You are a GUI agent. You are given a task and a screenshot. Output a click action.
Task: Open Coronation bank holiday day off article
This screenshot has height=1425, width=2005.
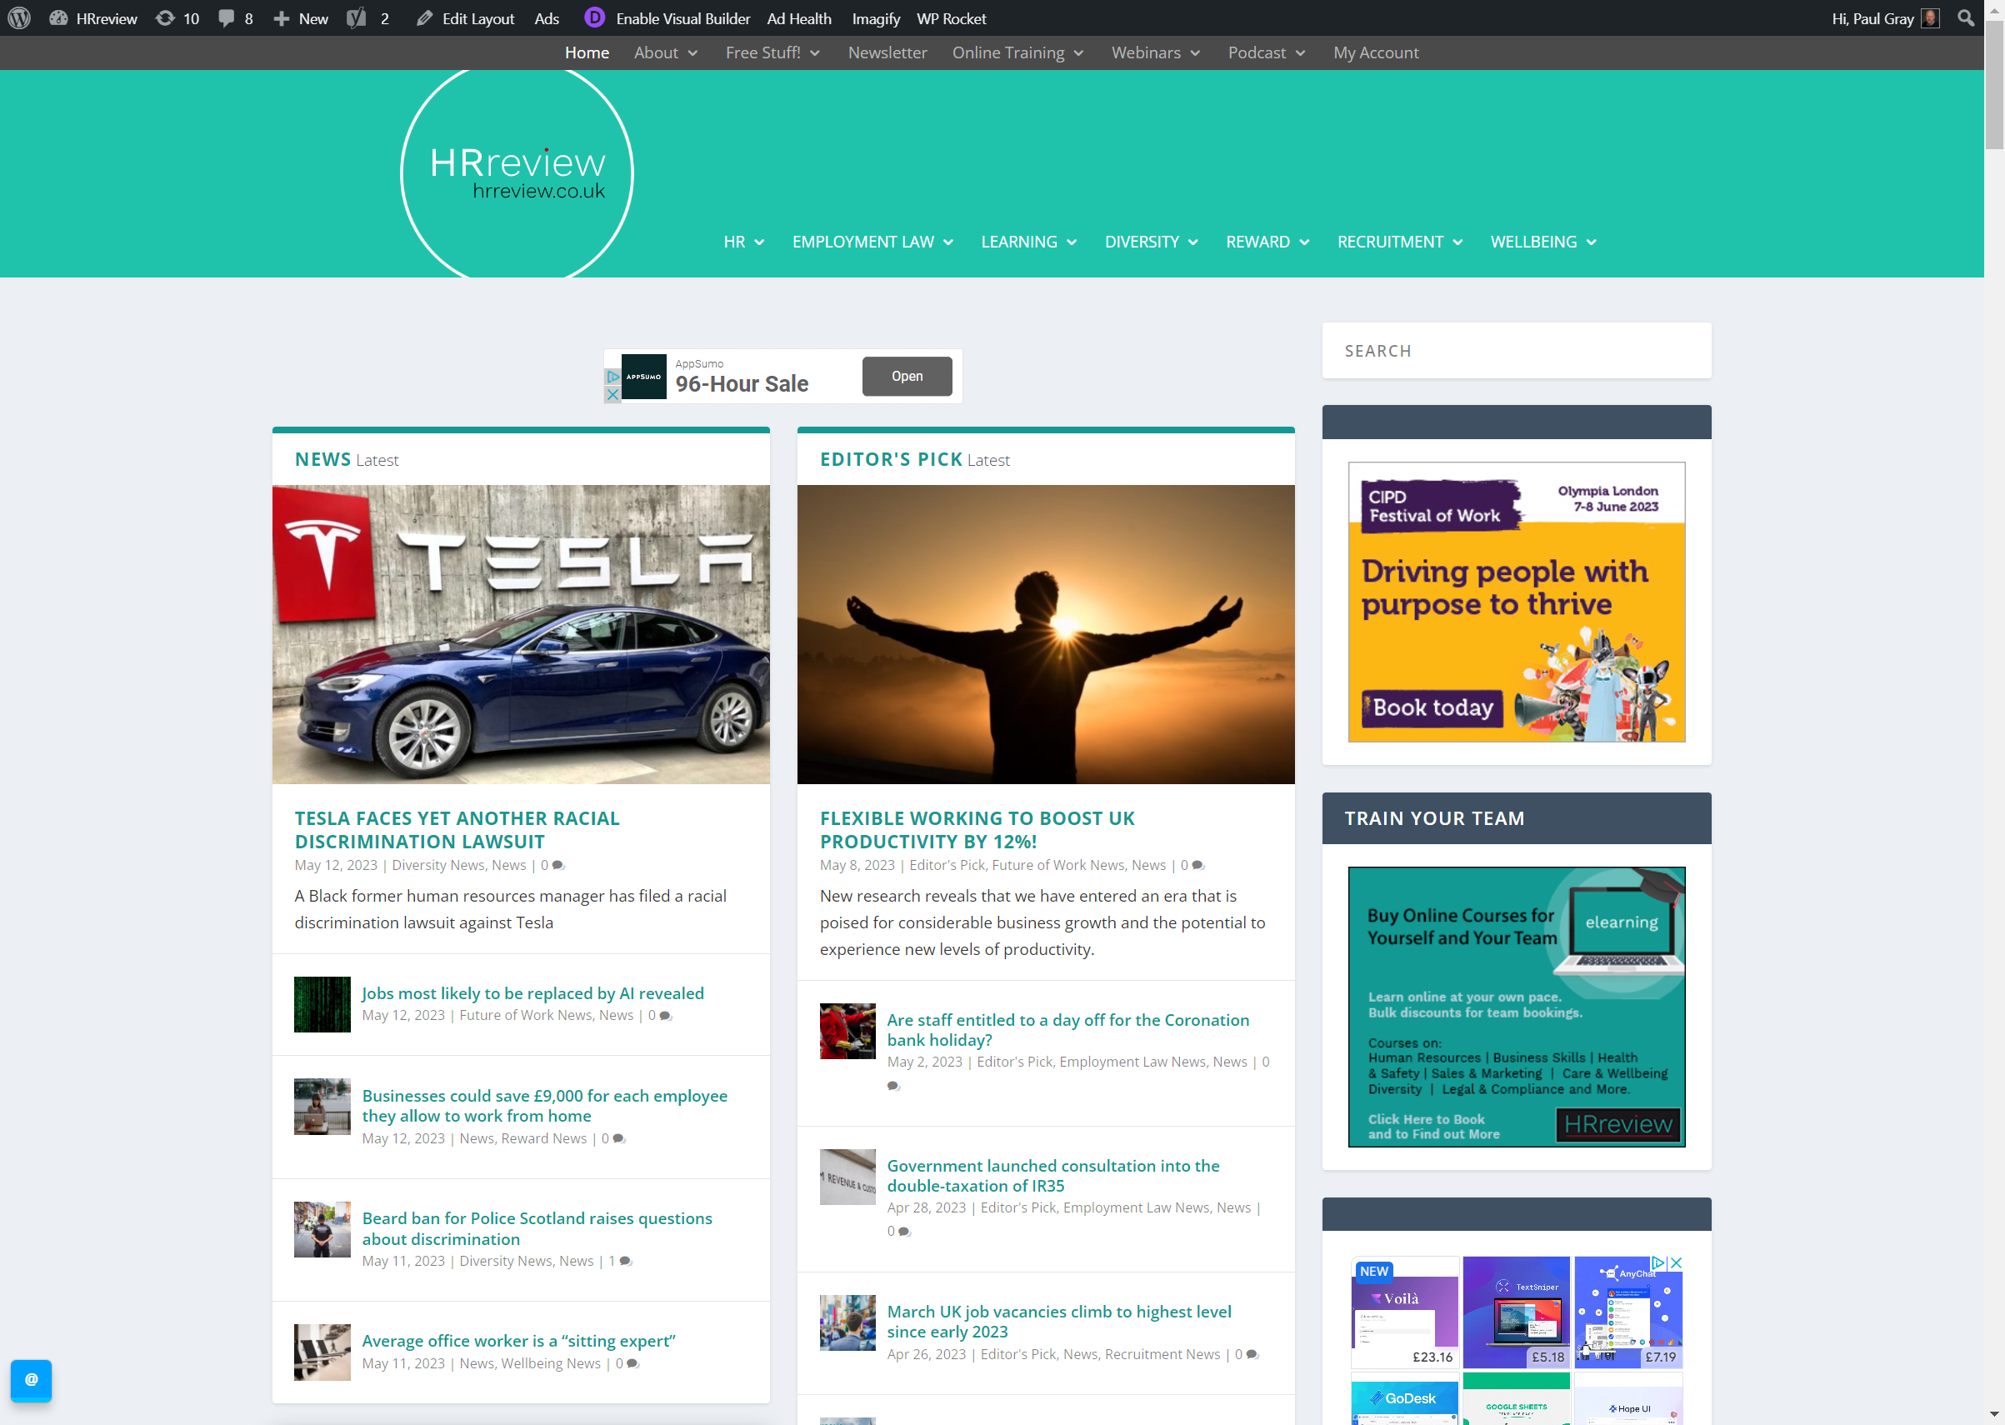[x=1067, y=1030]
